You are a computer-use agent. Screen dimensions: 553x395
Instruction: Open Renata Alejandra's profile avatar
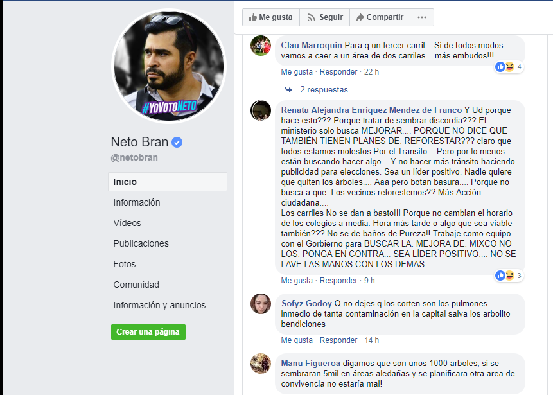260,110
